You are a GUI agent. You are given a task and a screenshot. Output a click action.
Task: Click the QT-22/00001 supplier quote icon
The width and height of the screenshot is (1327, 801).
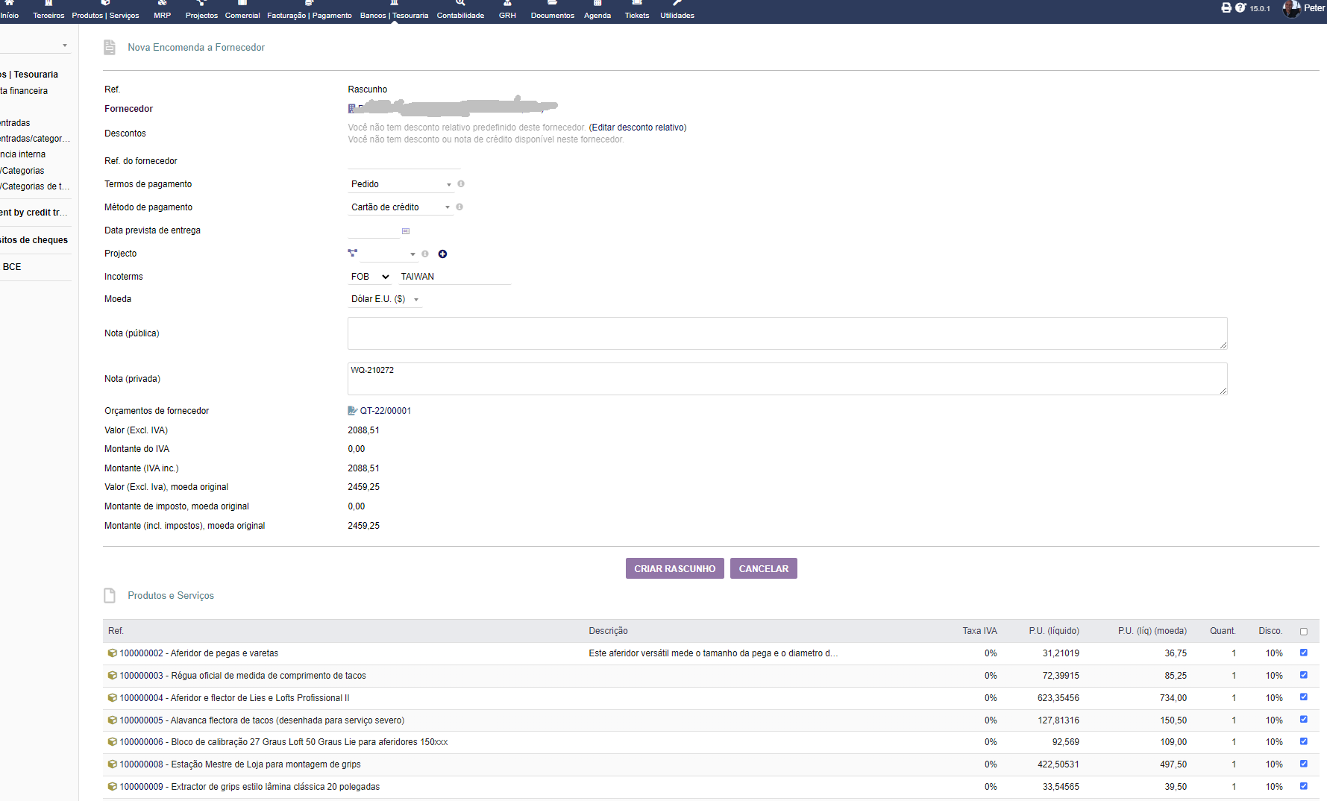click(353, 411)
